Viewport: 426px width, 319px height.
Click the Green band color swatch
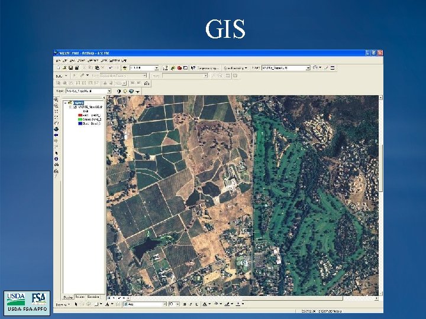(x=80, y=119)
